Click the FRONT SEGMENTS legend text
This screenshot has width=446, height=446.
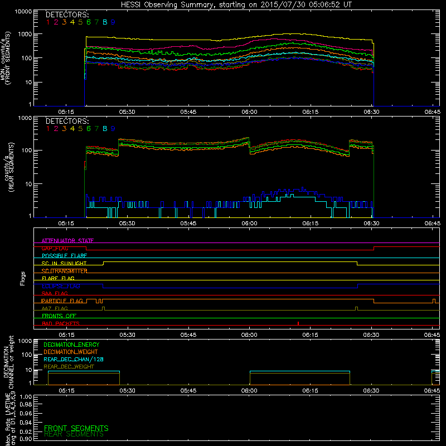coord(76,428)
